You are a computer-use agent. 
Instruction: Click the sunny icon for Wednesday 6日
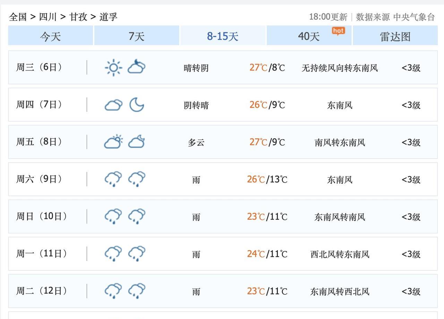(113, 67)
